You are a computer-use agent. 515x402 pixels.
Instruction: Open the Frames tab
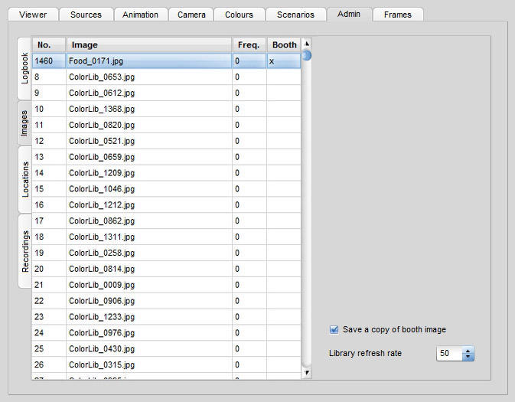[x=397, y=15]
